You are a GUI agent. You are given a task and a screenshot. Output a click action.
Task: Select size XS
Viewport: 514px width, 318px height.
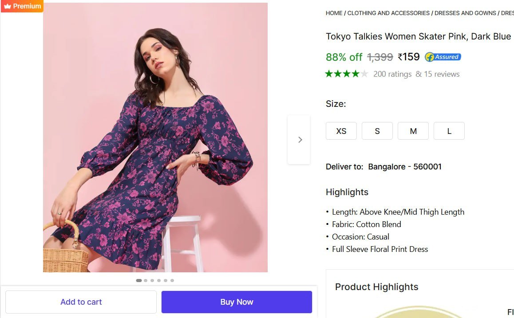click(341, 131)
